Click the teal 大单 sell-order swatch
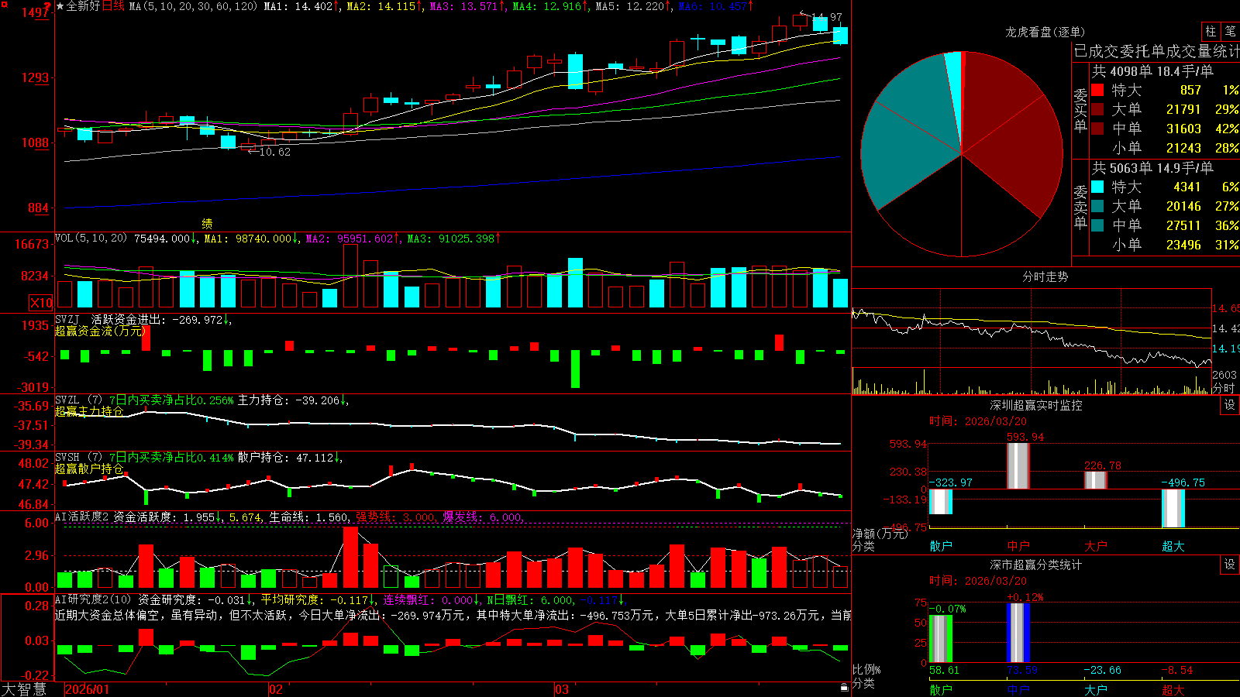1240x697 pixels. click(x=1097, y=206)
